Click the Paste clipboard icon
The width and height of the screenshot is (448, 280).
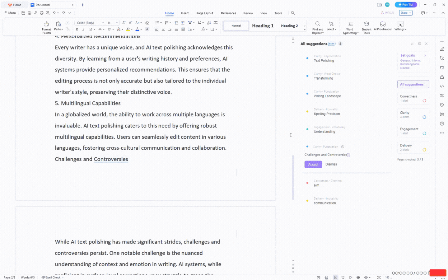coord(58,24)
